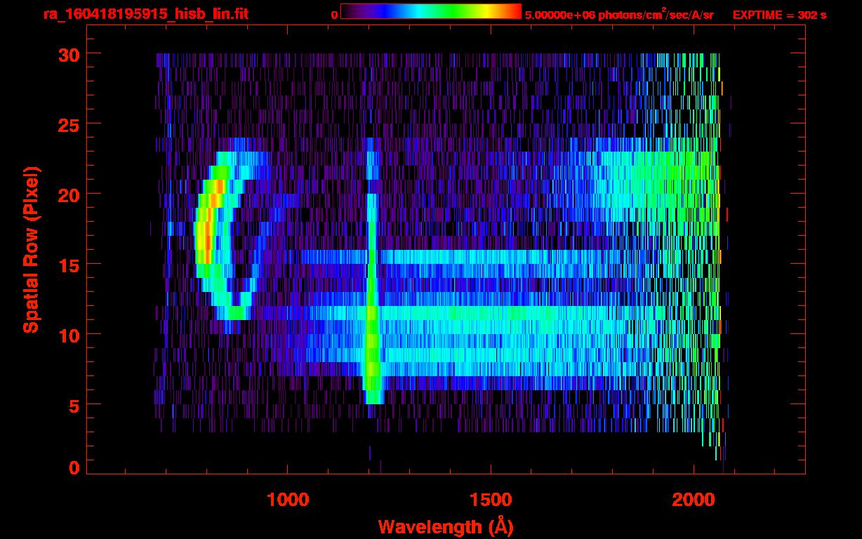Screen dimensions: 862x539
Task: Select the 1000 wavelength tick label
Action: pos(288,500)
